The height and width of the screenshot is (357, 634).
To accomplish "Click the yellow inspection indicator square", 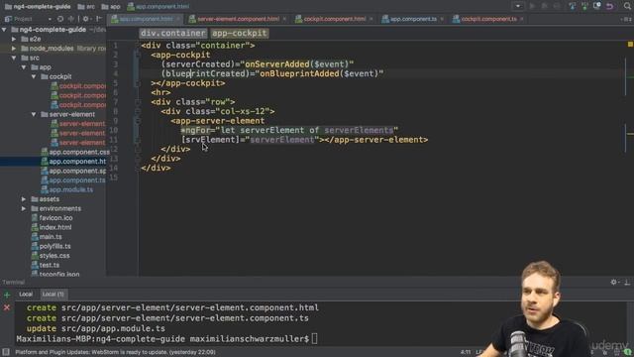I will click(x=630, y=44).
